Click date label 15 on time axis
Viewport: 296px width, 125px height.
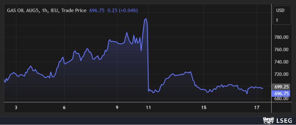pyautogui.click(x=204, y=108)
